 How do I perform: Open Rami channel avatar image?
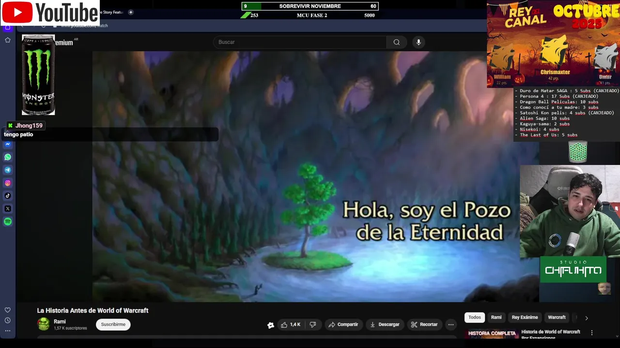tap(44, 324)
